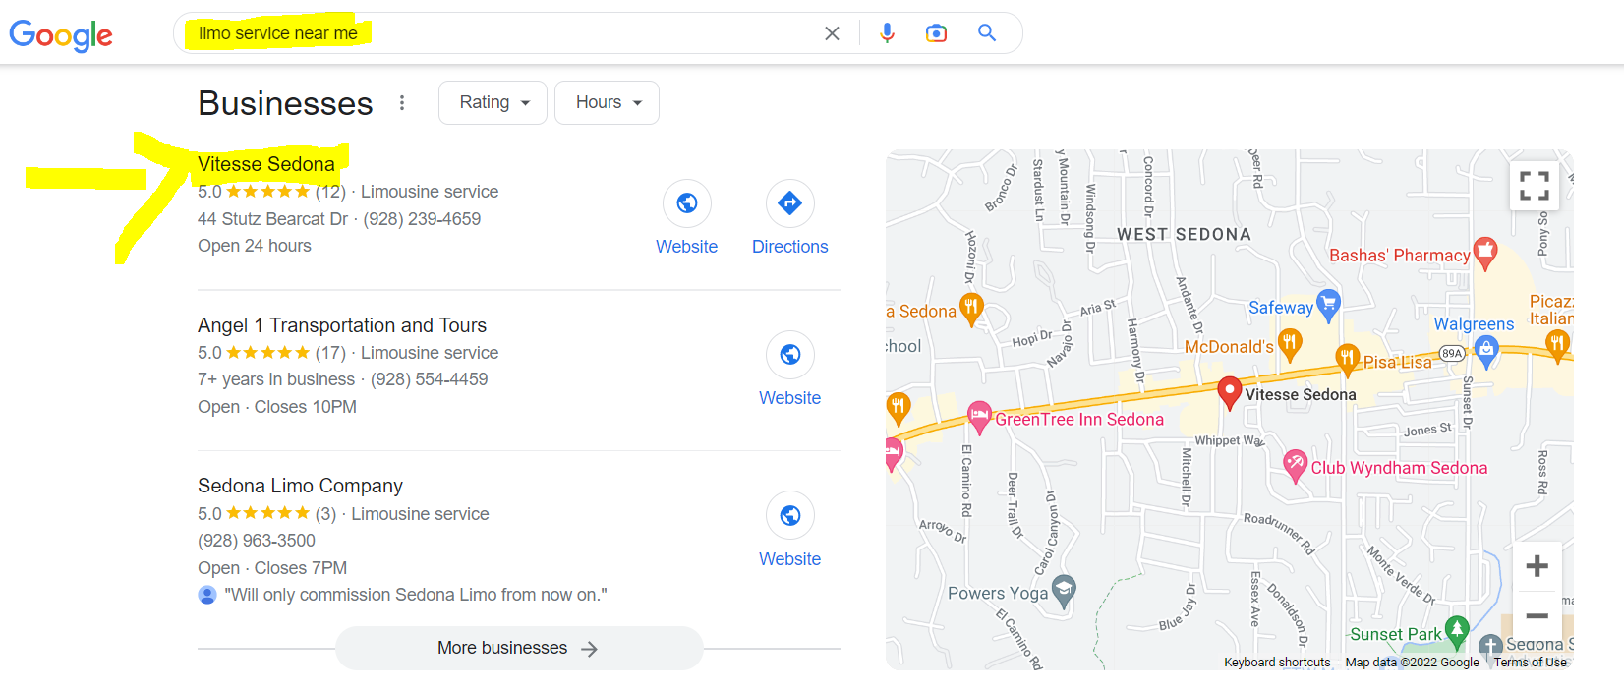Click Website label for Sedona Limo Company
The width and height of the screenshot is (1624, 693).
click(790, 559)
